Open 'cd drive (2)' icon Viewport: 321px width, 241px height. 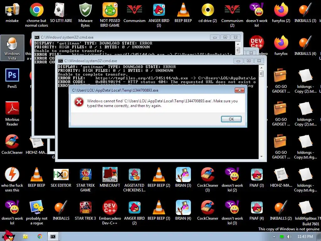(x=208, y=13)
